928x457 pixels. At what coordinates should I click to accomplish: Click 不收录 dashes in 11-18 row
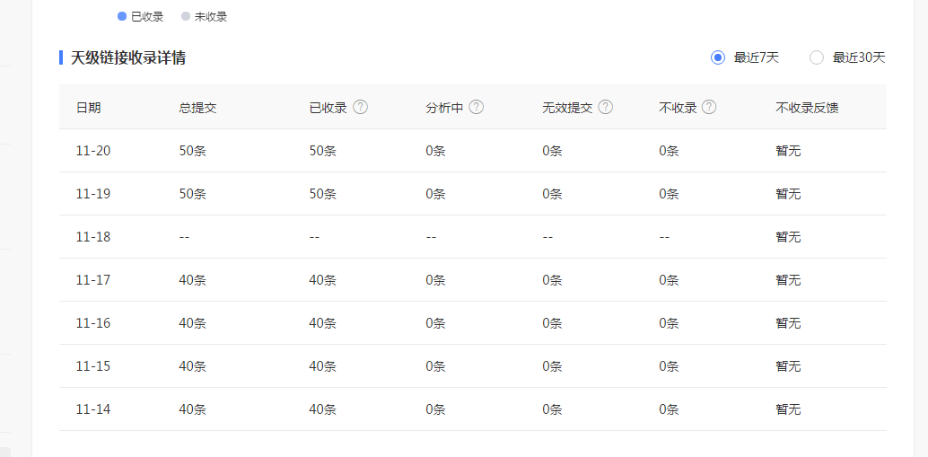[x=664, y=237]
